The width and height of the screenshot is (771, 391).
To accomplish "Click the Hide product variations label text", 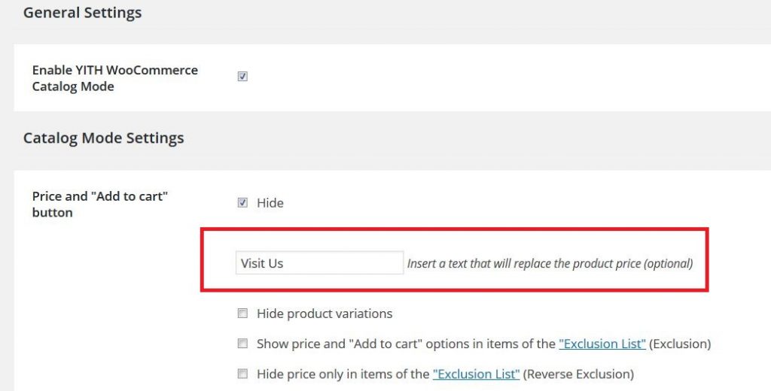I will pos(325,314).
